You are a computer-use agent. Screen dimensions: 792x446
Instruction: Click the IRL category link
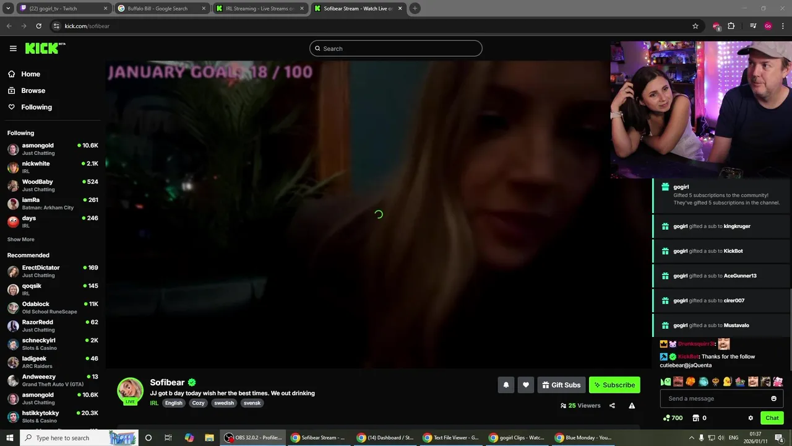coord(154,403)
